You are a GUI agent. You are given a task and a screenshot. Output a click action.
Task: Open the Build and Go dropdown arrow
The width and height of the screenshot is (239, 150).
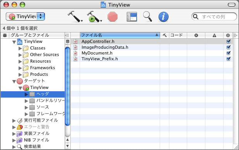pos(101,21)
